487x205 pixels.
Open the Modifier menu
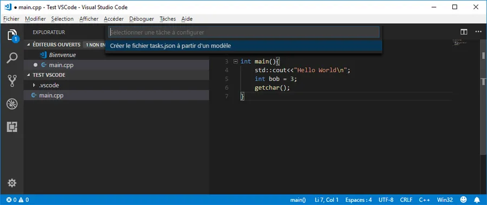[x=35, y=19]
